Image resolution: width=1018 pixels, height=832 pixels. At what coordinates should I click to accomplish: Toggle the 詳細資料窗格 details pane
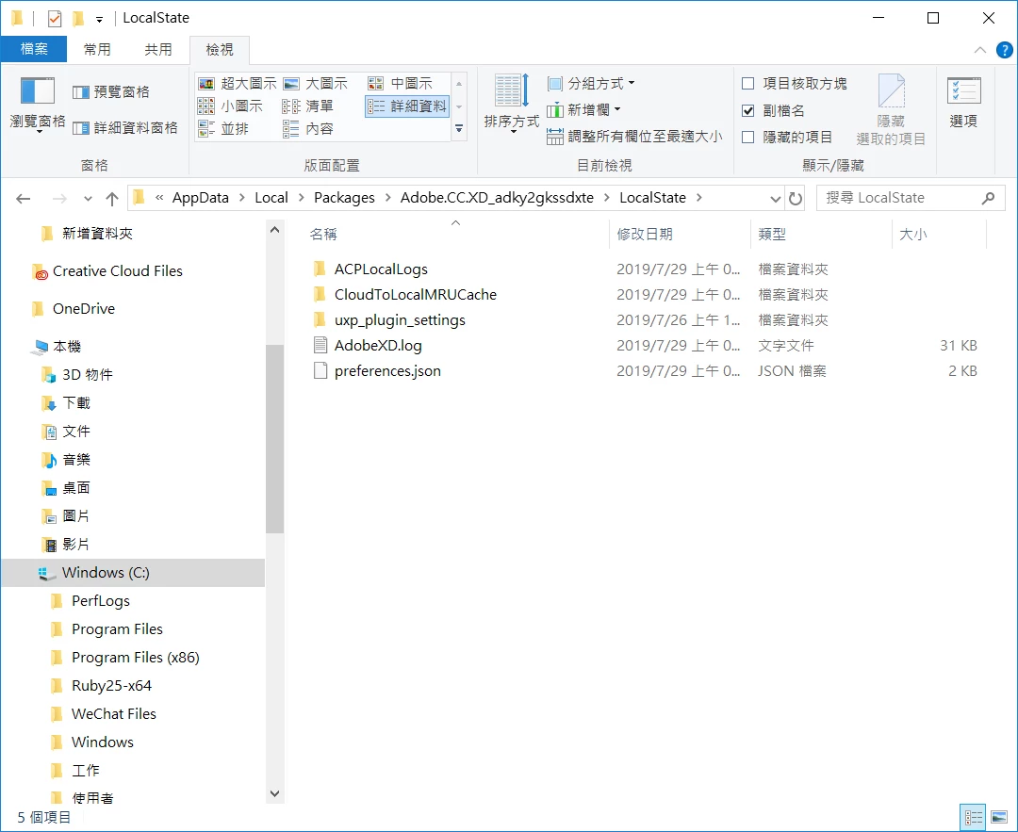(x=124, y=128)
